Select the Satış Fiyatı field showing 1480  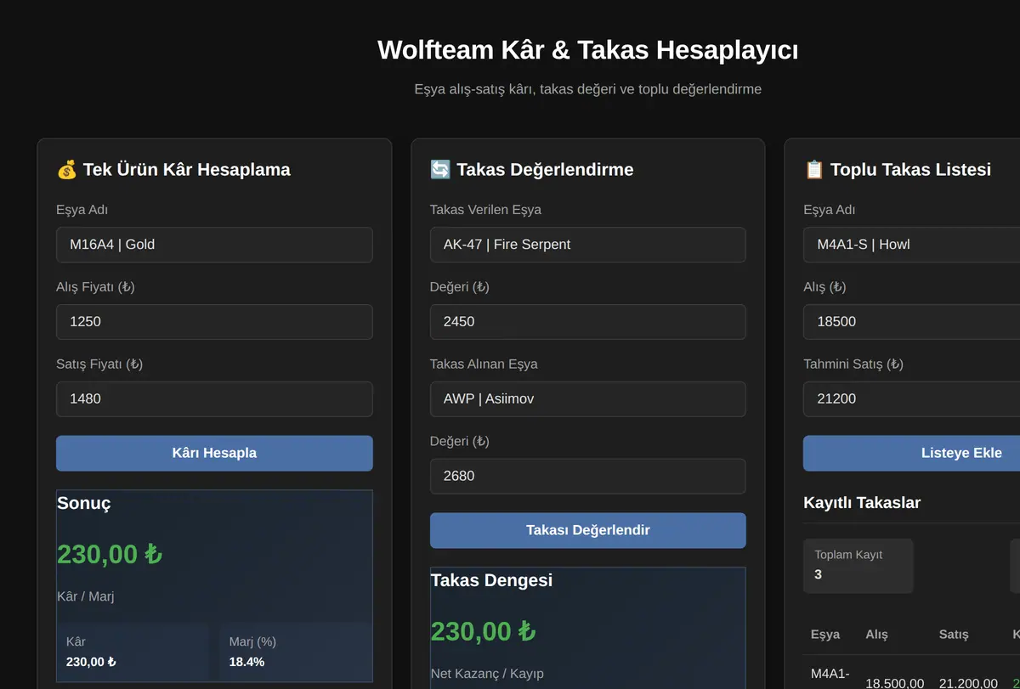pyautogui.click(x=214, y=399)
